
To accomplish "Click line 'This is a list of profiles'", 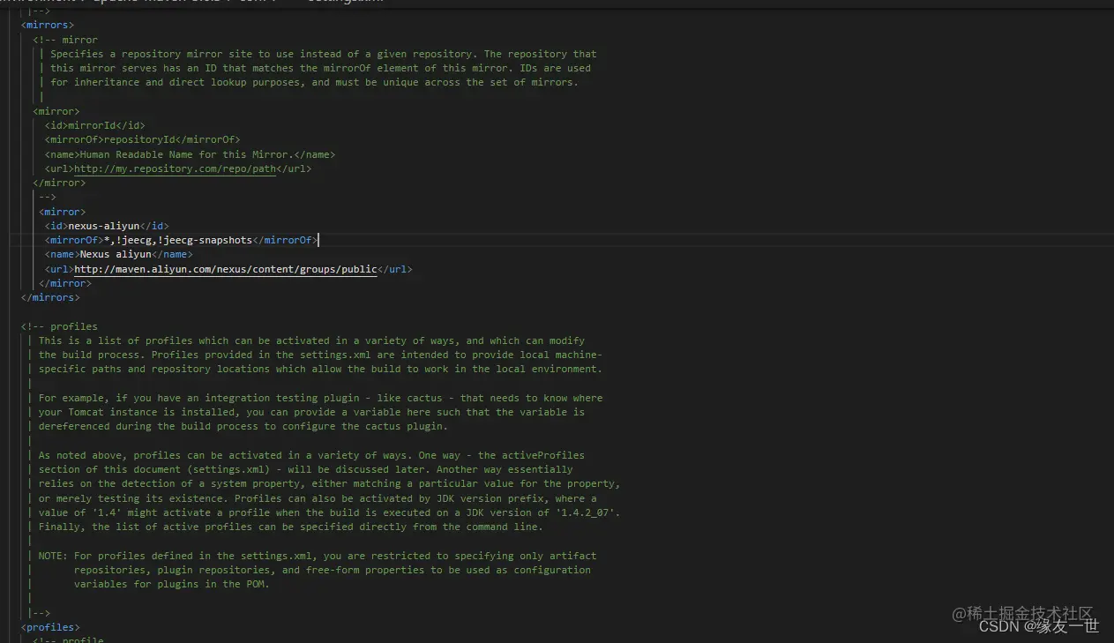I will [311, 340].
